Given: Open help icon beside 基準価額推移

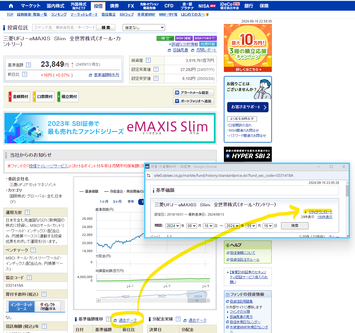Looking at the screenshot, I should click(108, 319).
